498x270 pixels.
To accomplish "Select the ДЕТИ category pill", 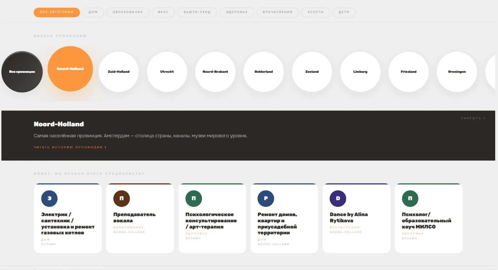I will point(344,12).
